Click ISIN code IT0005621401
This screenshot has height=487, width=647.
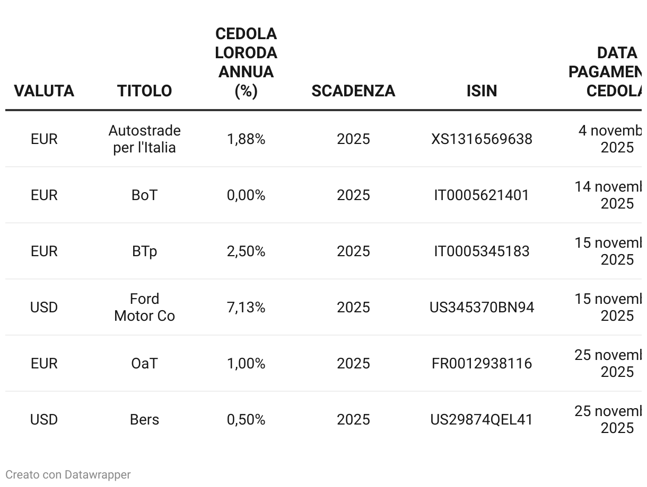tap(482, 195)
